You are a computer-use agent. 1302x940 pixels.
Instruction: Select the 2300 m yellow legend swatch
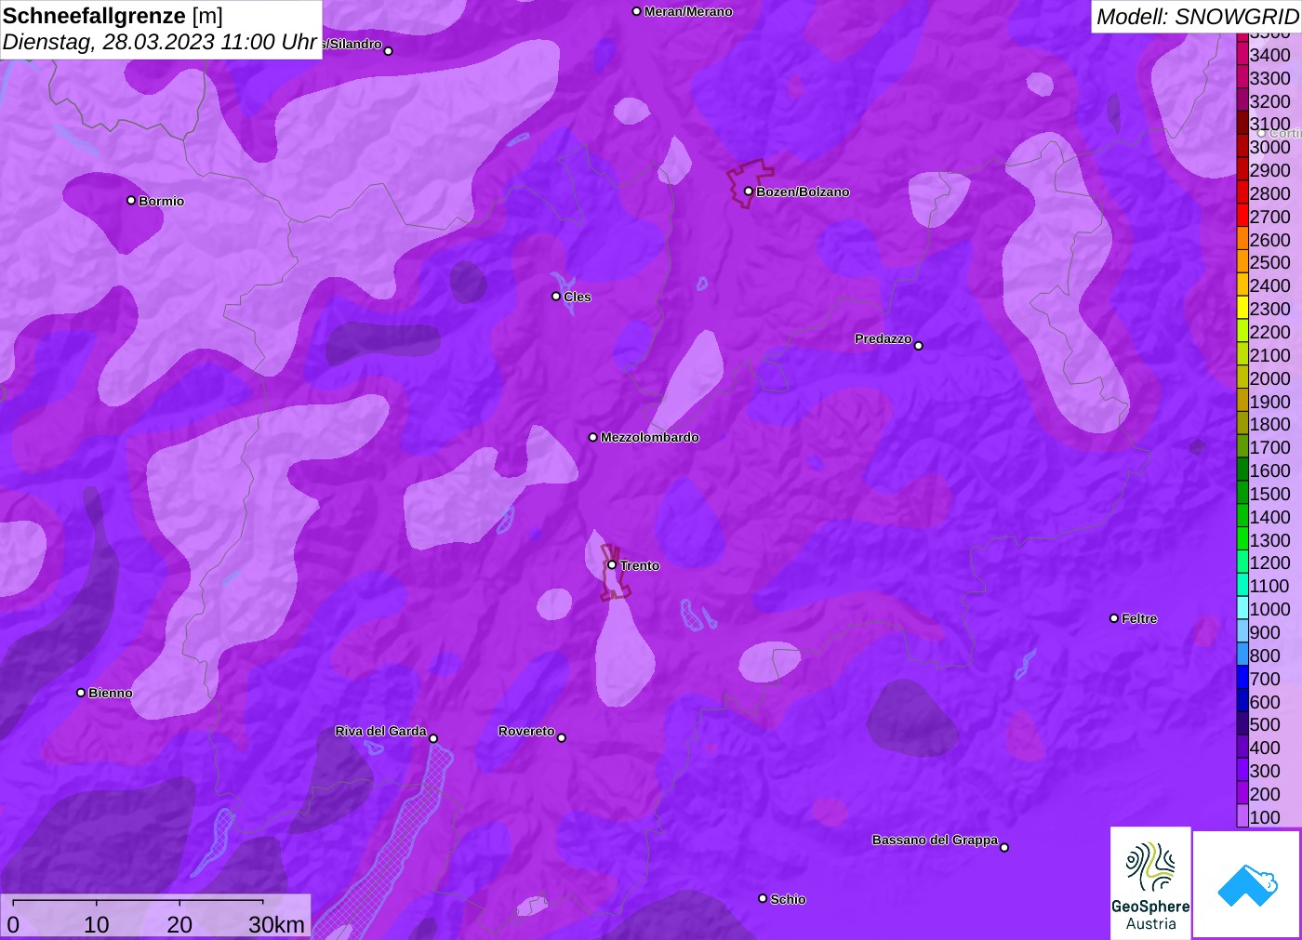(x=1242, y=309)
